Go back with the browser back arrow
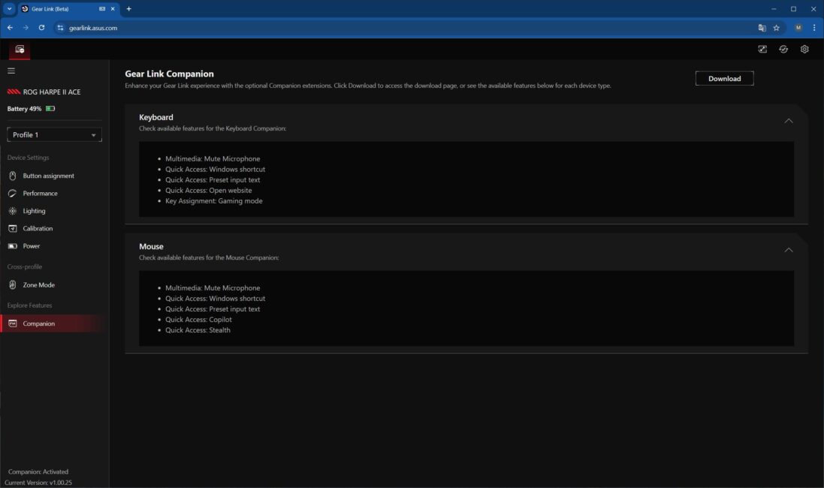The width and height of the screenshot is (824, 488). point(10,28)
